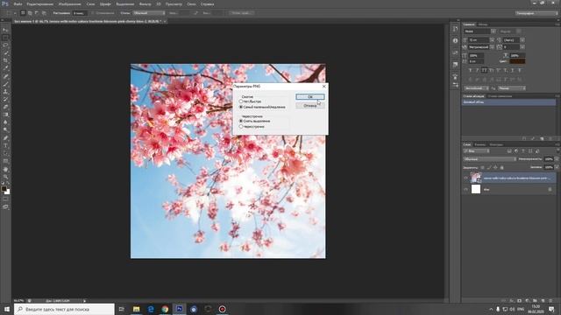Select the Базовый абзац paragraph style

tap(508, 102)
